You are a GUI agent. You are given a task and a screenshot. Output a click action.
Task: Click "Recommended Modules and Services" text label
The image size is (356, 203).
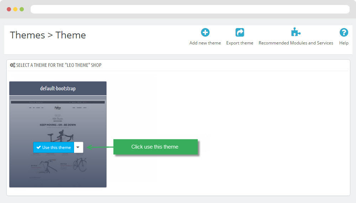click(295, 43)
